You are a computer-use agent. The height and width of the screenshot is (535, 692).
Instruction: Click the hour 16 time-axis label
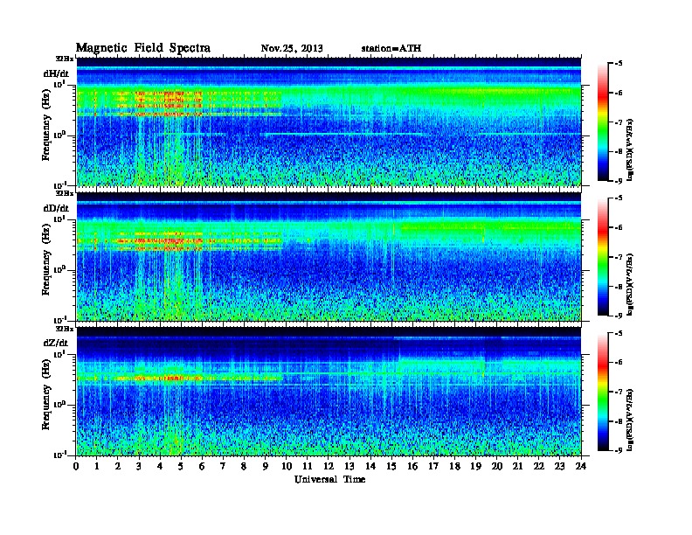click(412, 467)
